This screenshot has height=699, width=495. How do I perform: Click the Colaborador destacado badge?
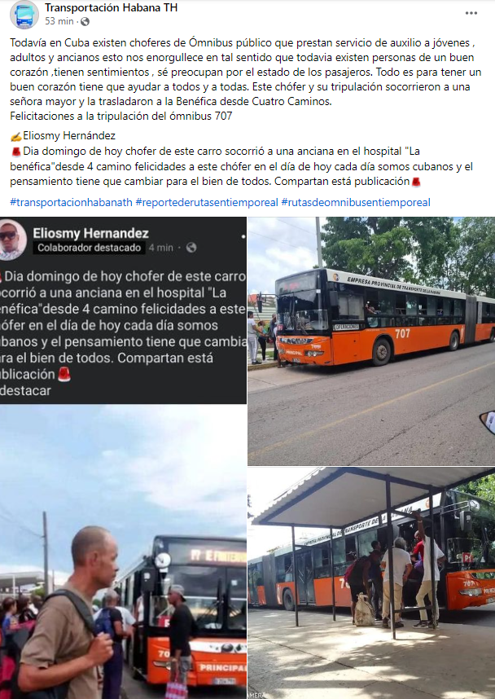[89, 248]
